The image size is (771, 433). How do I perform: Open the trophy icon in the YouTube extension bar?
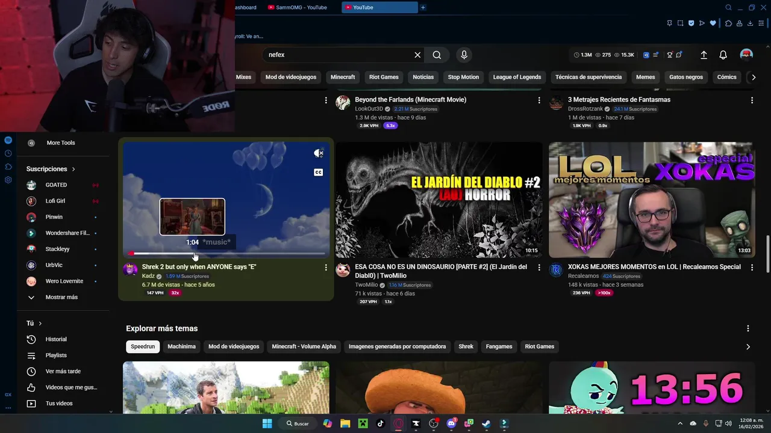(x=669, y=55)
